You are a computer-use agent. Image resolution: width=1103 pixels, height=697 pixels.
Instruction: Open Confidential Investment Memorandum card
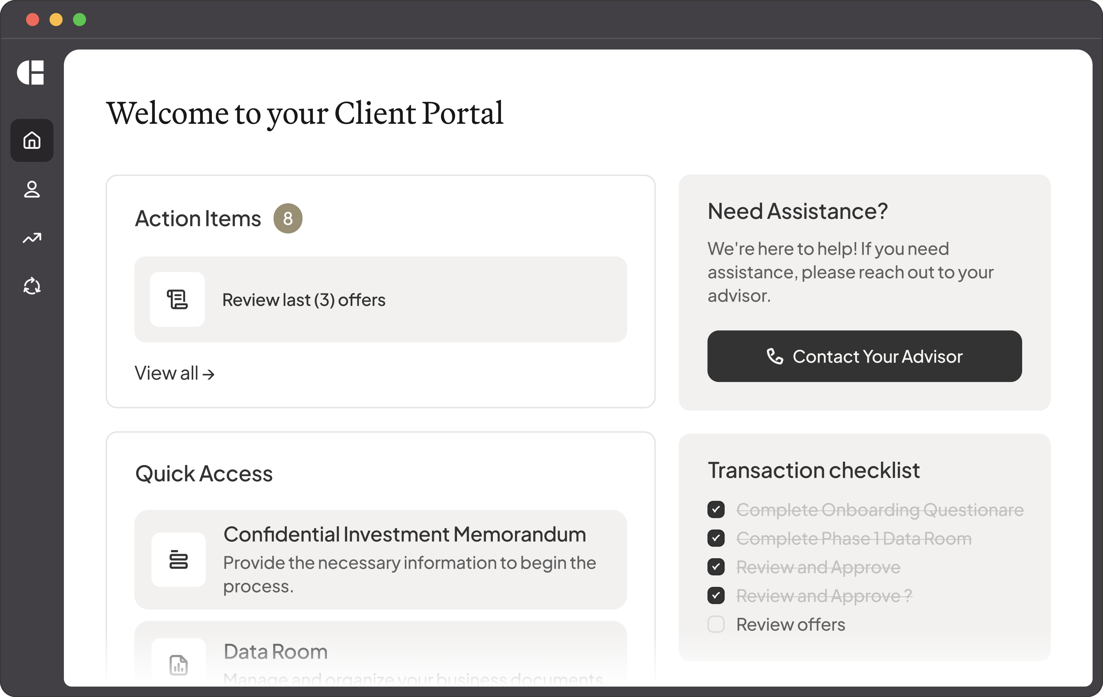380,559
